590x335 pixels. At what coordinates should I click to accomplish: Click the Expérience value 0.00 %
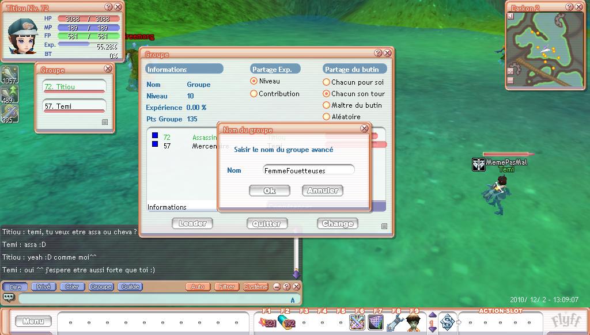(x=196, y=108)
